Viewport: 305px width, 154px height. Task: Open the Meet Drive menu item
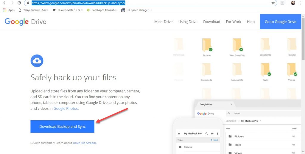pyautogui.click(x=164, y=22)
